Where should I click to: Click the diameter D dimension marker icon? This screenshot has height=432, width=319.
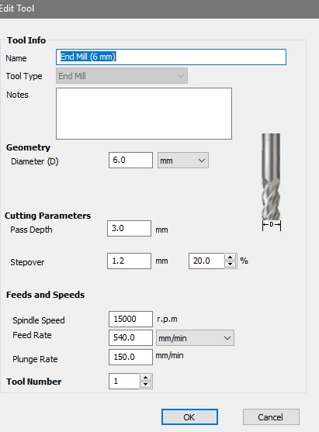coord(272,225)
